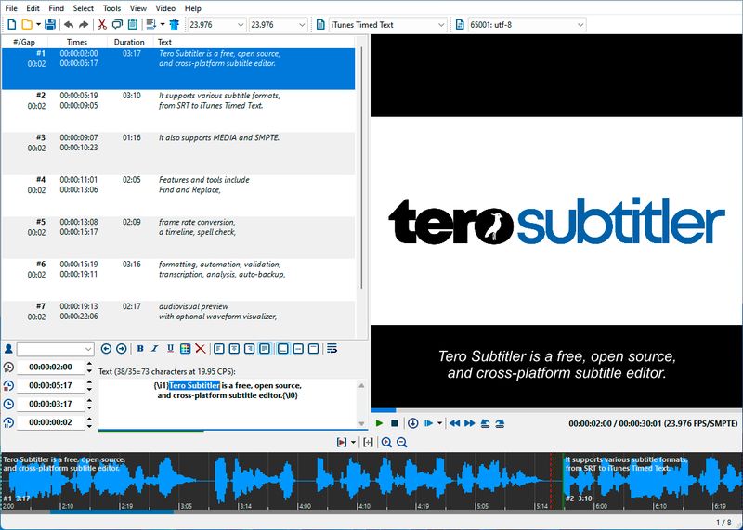This screenshot has height=530, width=743.
Task: Go to next subtitle entry
Action: 122,349
